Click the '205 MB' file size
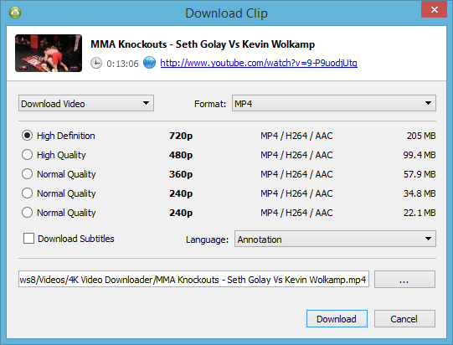453x345 pixels. point(421,136)
